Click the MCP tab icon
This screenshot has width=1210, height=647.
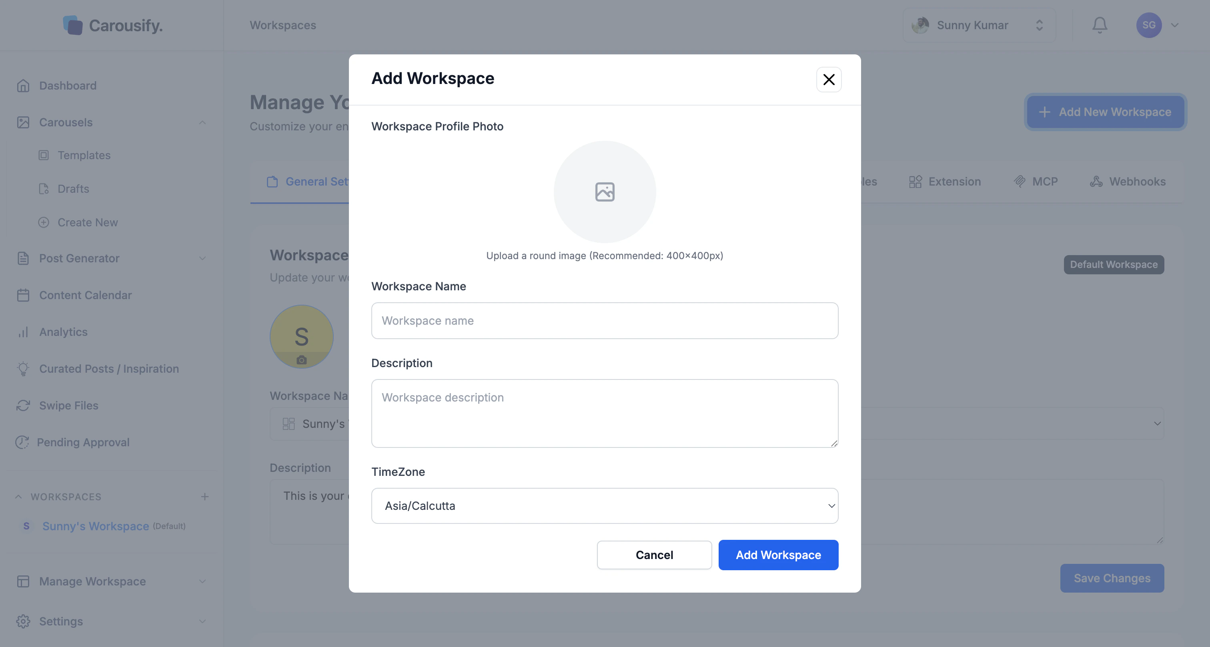(1019, 181)
